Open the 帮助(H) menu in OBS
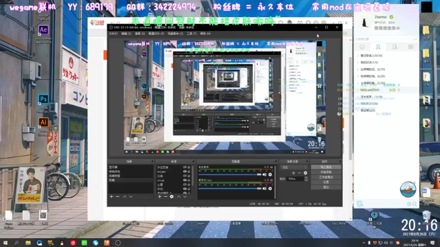 (x=206, y=34)
